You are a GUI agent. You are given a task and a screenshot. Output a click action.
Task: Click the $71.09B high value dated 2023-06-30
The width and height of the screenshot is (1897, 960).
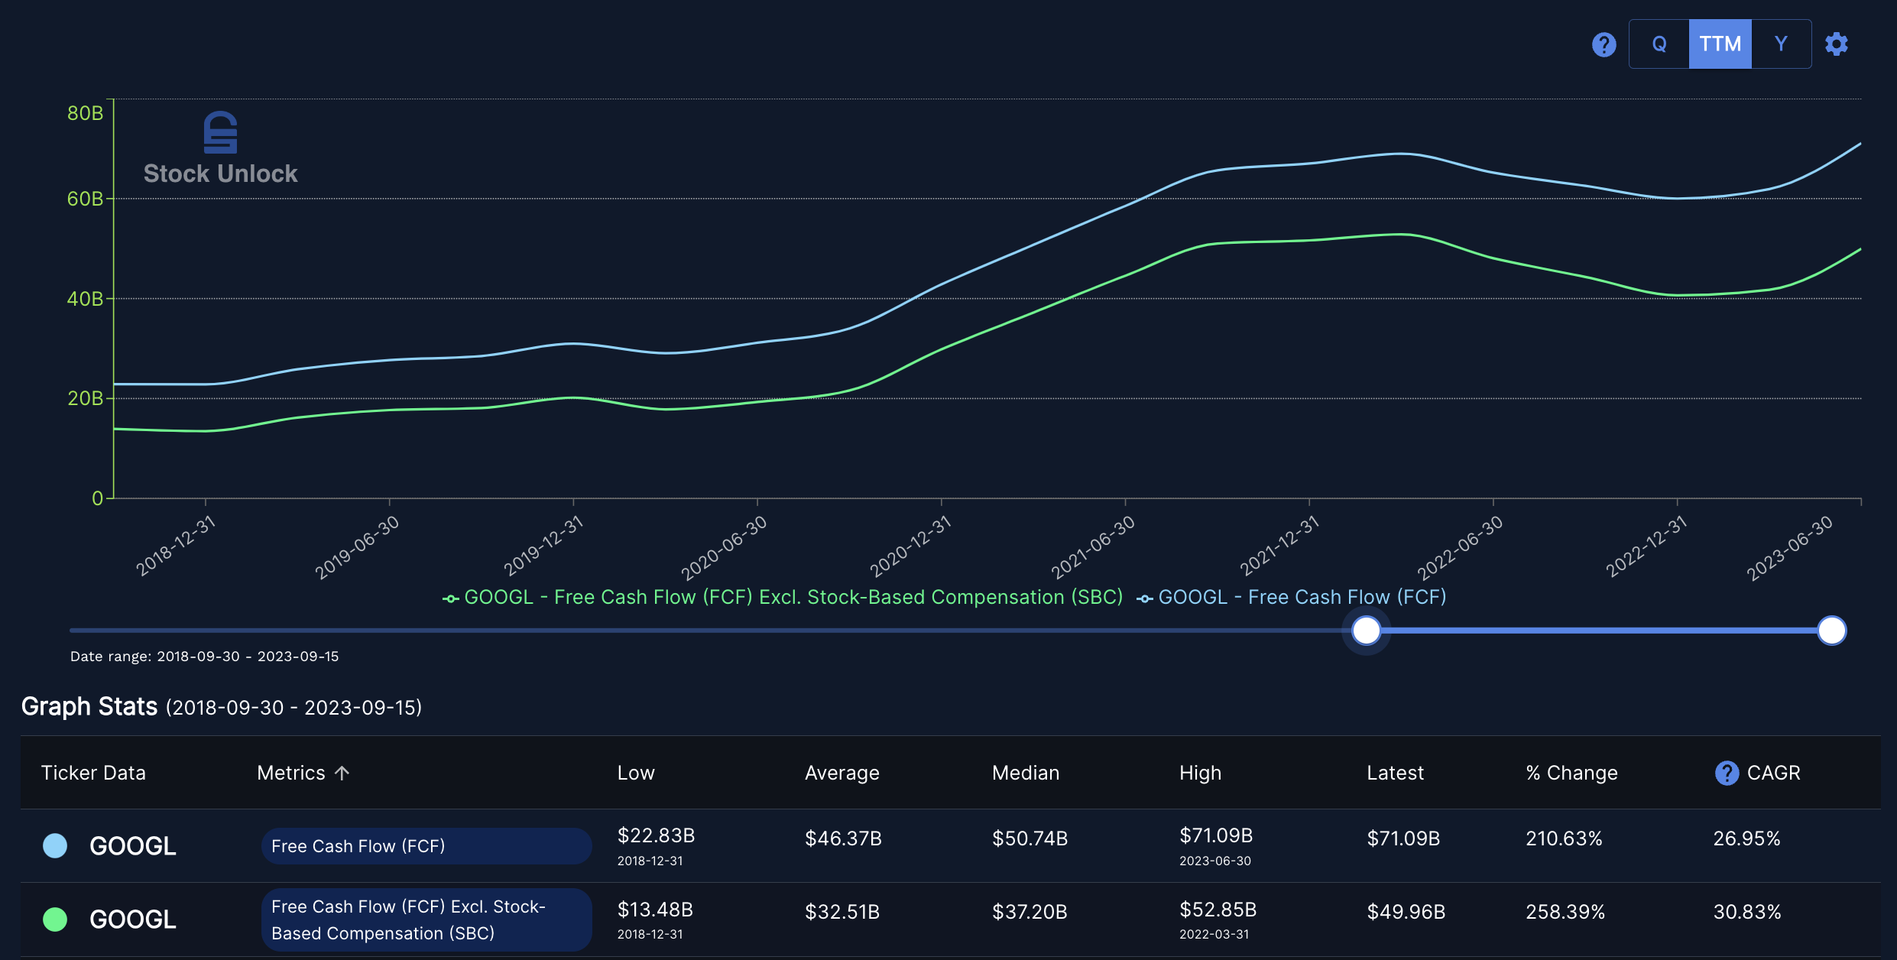(x=1216, y=835)
